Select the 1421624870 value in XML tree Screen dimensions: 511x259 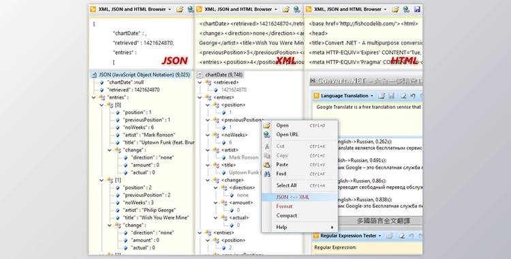pos(234,90)
